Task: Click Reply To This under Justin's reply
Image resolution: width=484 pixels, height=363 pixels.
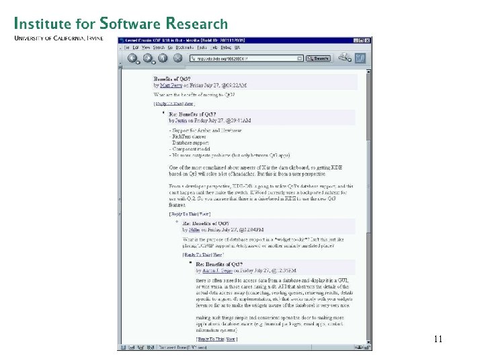Action: point(184,214)
